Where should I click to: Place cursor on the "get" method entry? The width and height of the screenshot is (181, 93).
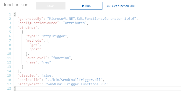(34, 45)
